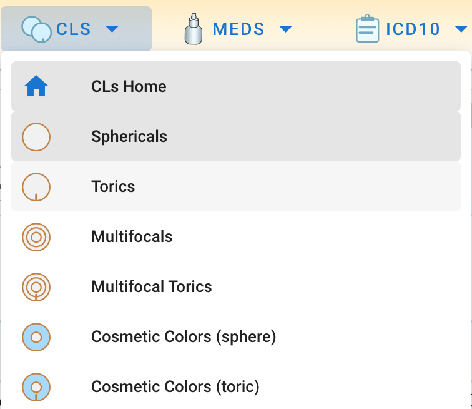Open Cosmetic Colors (sphere) page
Screen dimensions: 472x409
point(184,336)
